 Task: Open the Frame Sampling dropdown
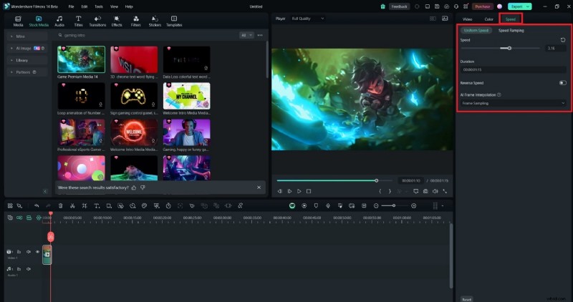point(513,103)
